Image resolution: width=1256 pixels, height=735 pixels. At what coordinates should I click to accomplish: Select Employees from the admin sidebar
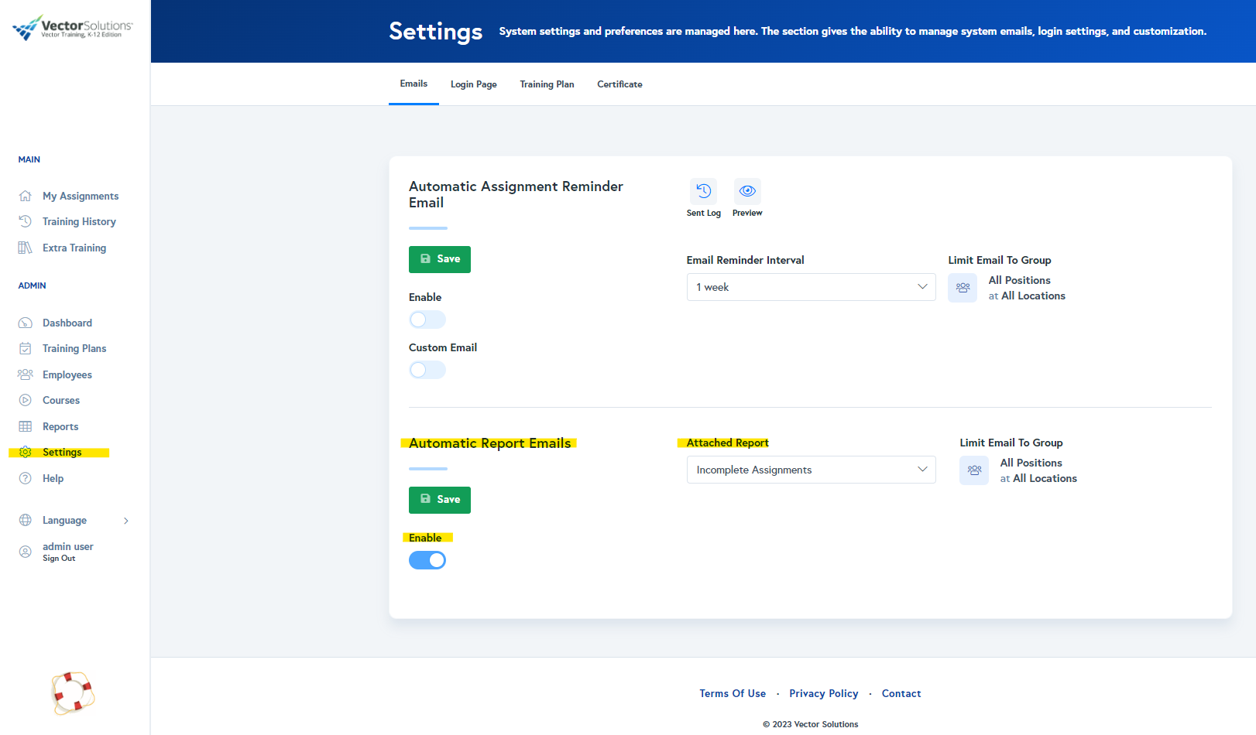(x=67, y=374)
